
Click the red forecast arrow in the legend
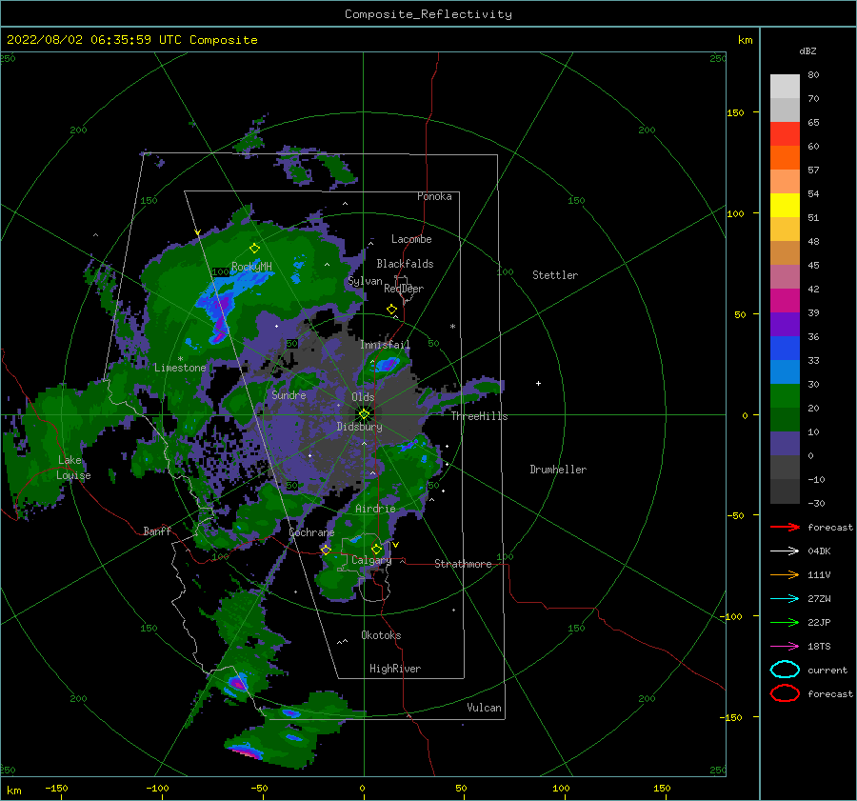(x=785, y=527)
